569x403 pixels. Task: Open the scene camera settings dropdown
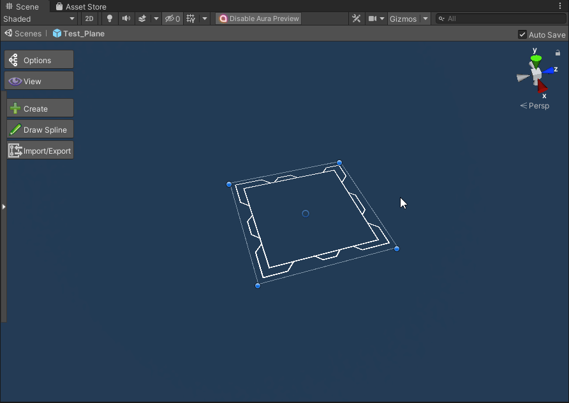381,19
